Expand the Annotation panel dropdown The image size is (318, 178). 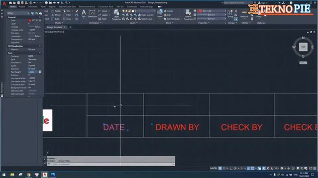coord(95,23)
